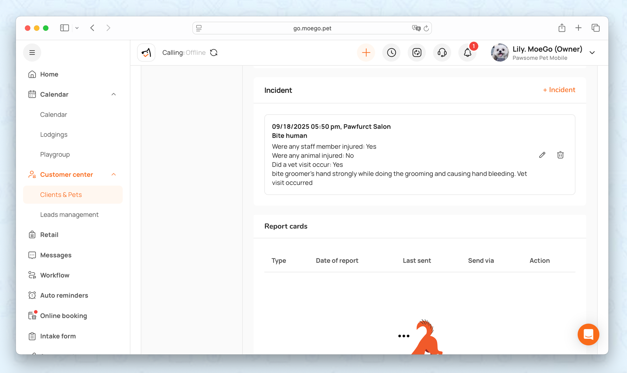Refresh calling status icon

click(214, 53)
